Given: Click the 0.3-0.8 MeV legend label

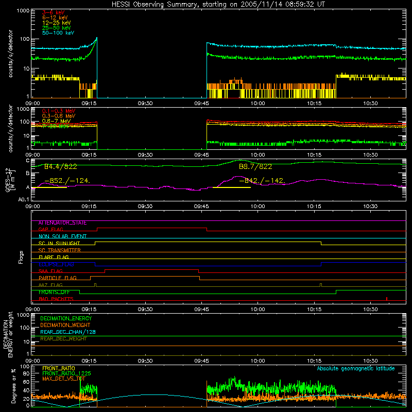Looking at the screenshot, I should point(59,116).
